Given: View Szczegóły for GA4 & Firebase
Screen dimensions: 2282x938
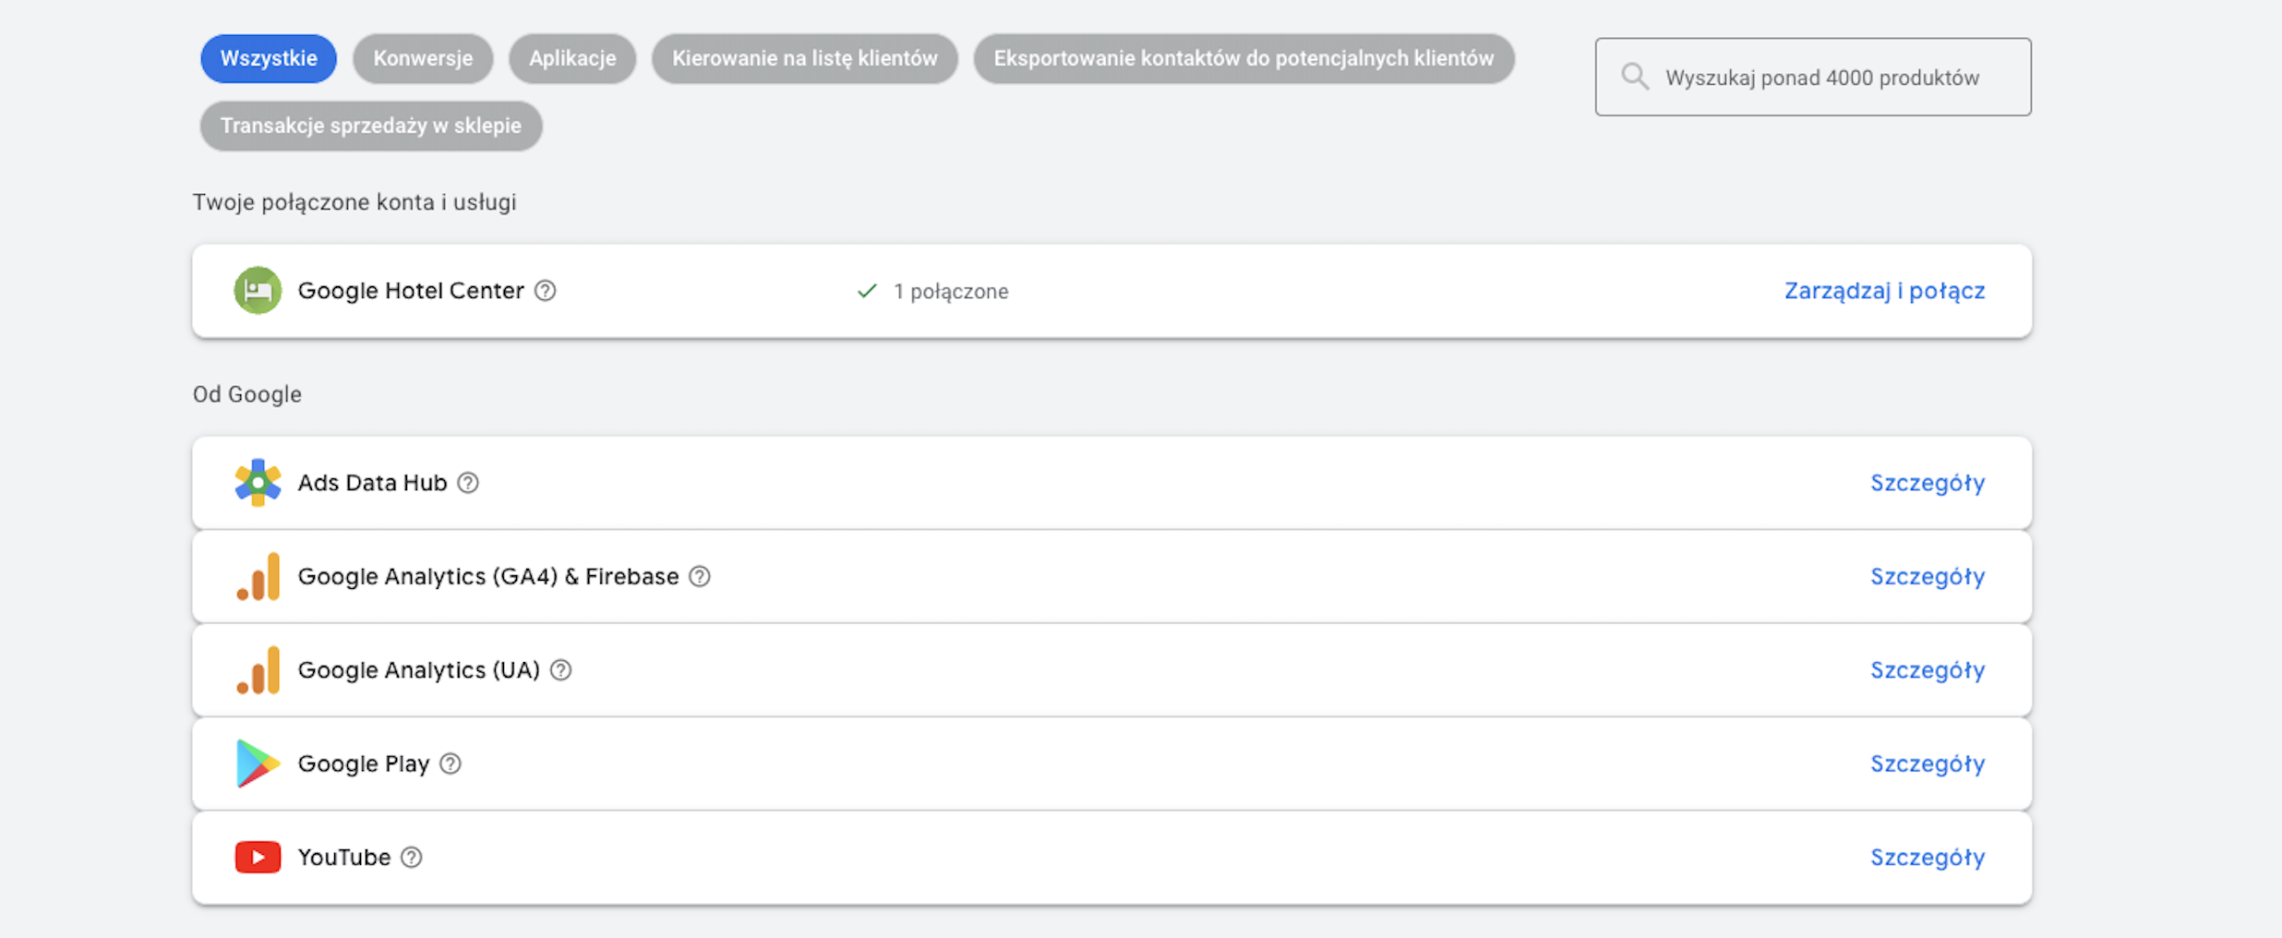Looking at the screenshot, I should coord(1928,576).
